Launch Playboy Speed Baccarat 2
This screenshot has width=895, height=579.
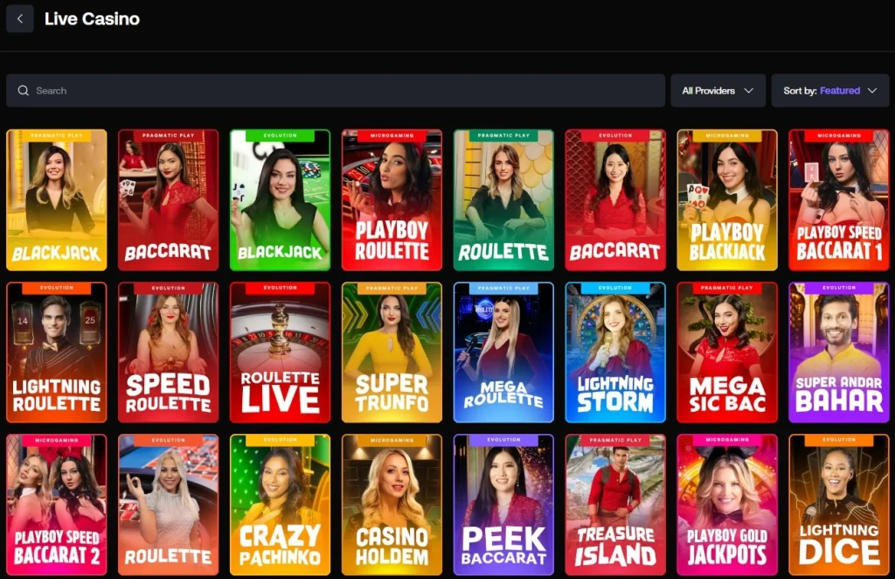57,505
